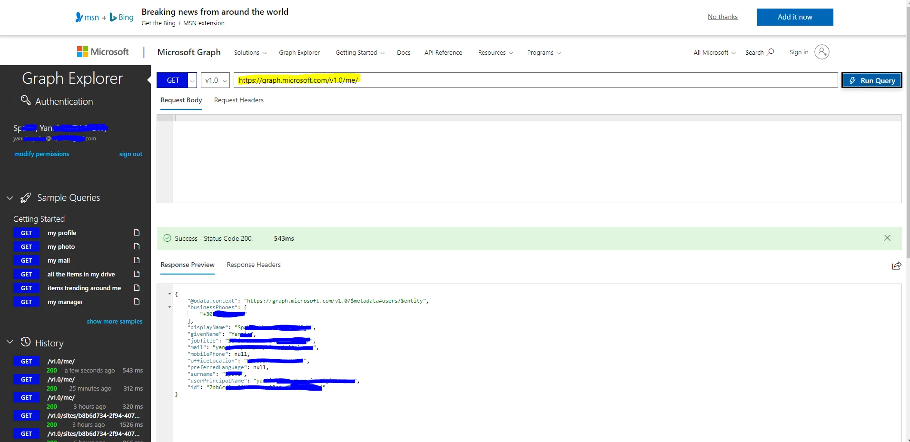Viewport: 910px width, 442px height.
Task: Collapse the Sample Queries section chevron
Action: [x=10, y=198]
